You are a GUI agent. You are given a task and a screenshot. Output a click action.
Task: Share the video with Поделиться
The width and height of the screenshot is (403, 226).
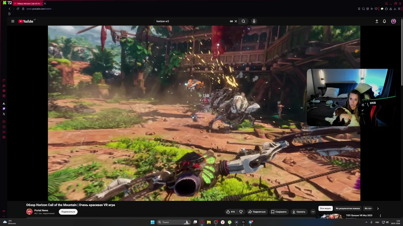tap(257, 212)
